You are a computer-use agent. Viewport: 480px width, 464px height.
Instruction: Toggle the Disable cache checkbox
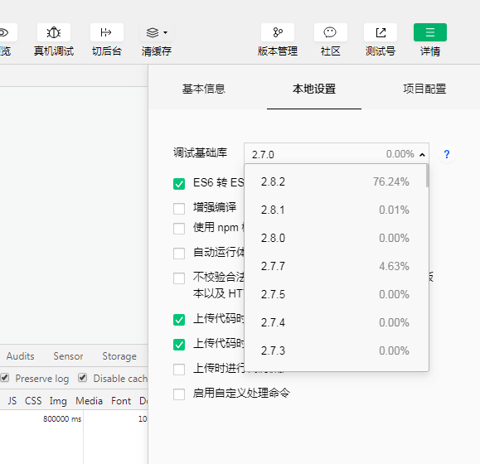tap(82, 378)
